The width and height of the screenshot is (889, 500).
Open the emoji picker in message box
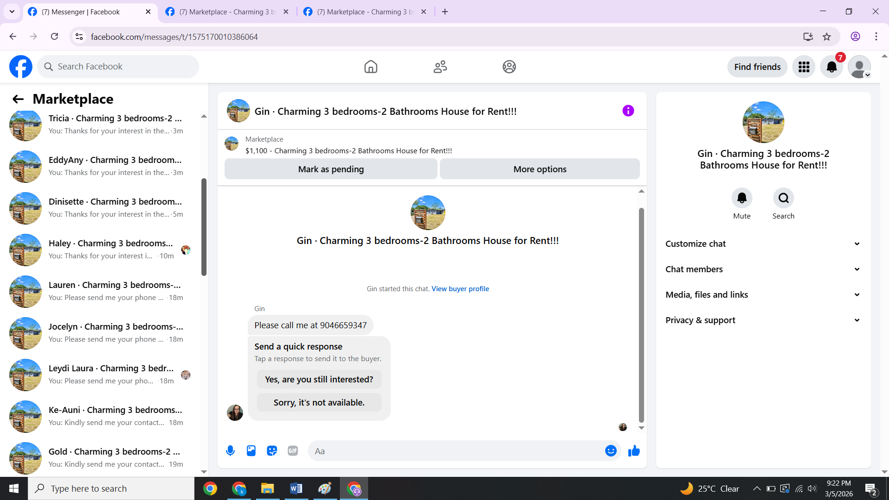pos(611,450)
